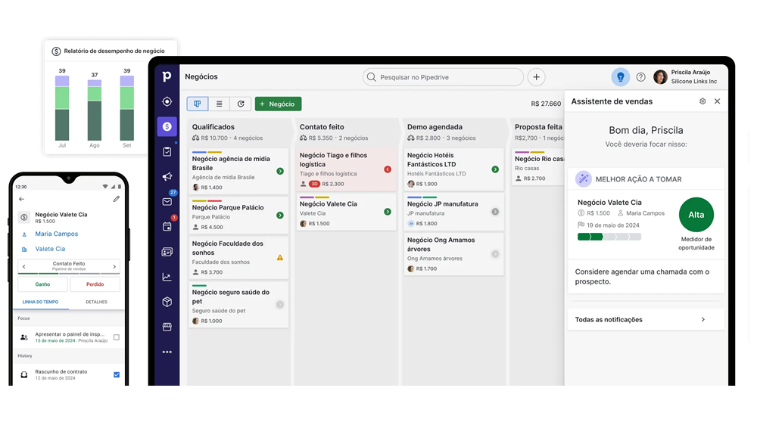Move to next stage arrow on phone

tap(114, 266)
